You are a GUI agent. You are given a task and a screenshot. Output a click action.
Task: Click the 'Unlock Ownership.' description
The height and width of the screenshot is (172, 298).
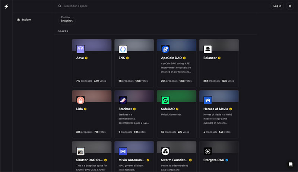coord(171,115)
